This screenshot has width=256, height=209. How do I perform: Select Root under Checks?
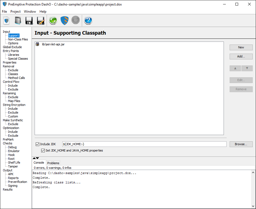[x=11, y=159]
